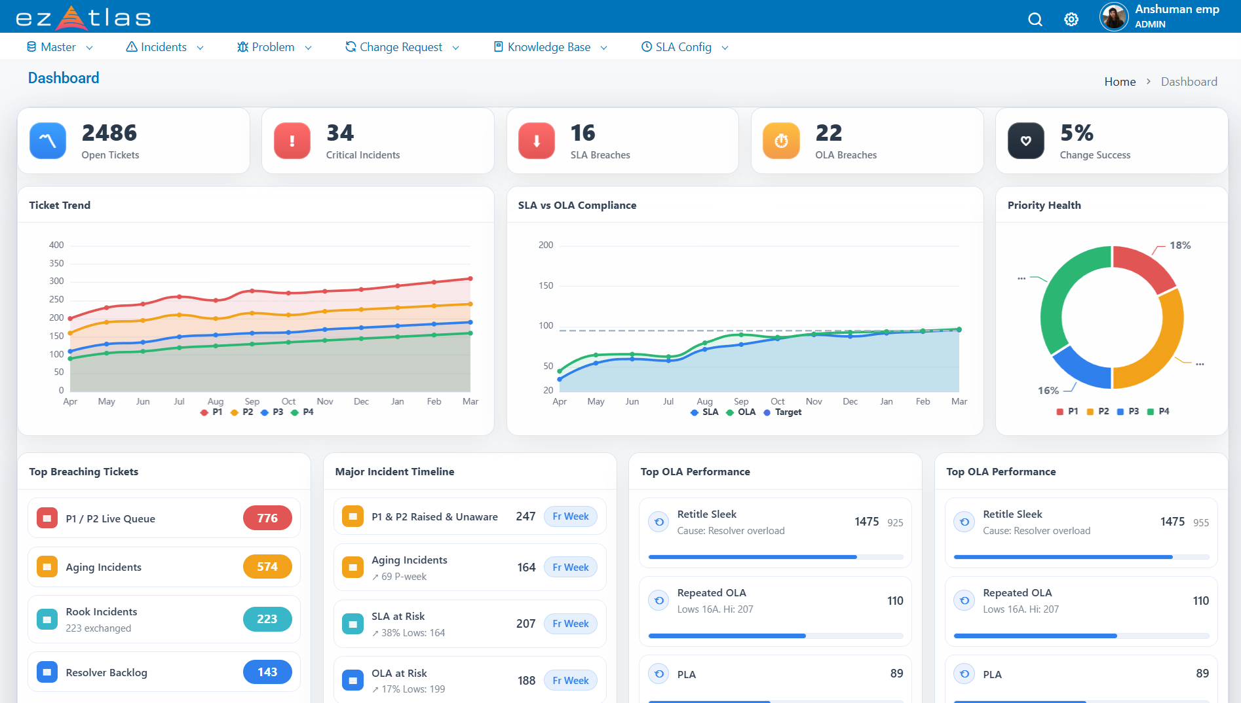
Task: Expand the Master dropdown menu
Action: pyautogui.click(x=60, y=47)
